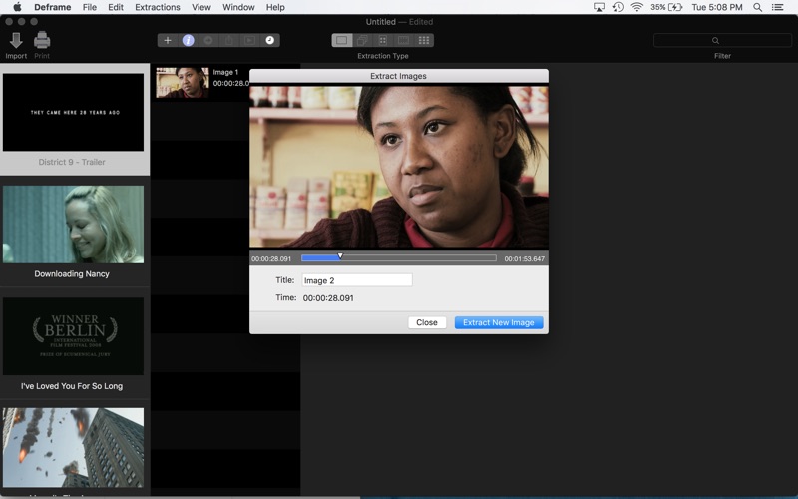Open the Help menu
Image resolution: width=798 pixels, height=499 pixels.
pos(275,7)
